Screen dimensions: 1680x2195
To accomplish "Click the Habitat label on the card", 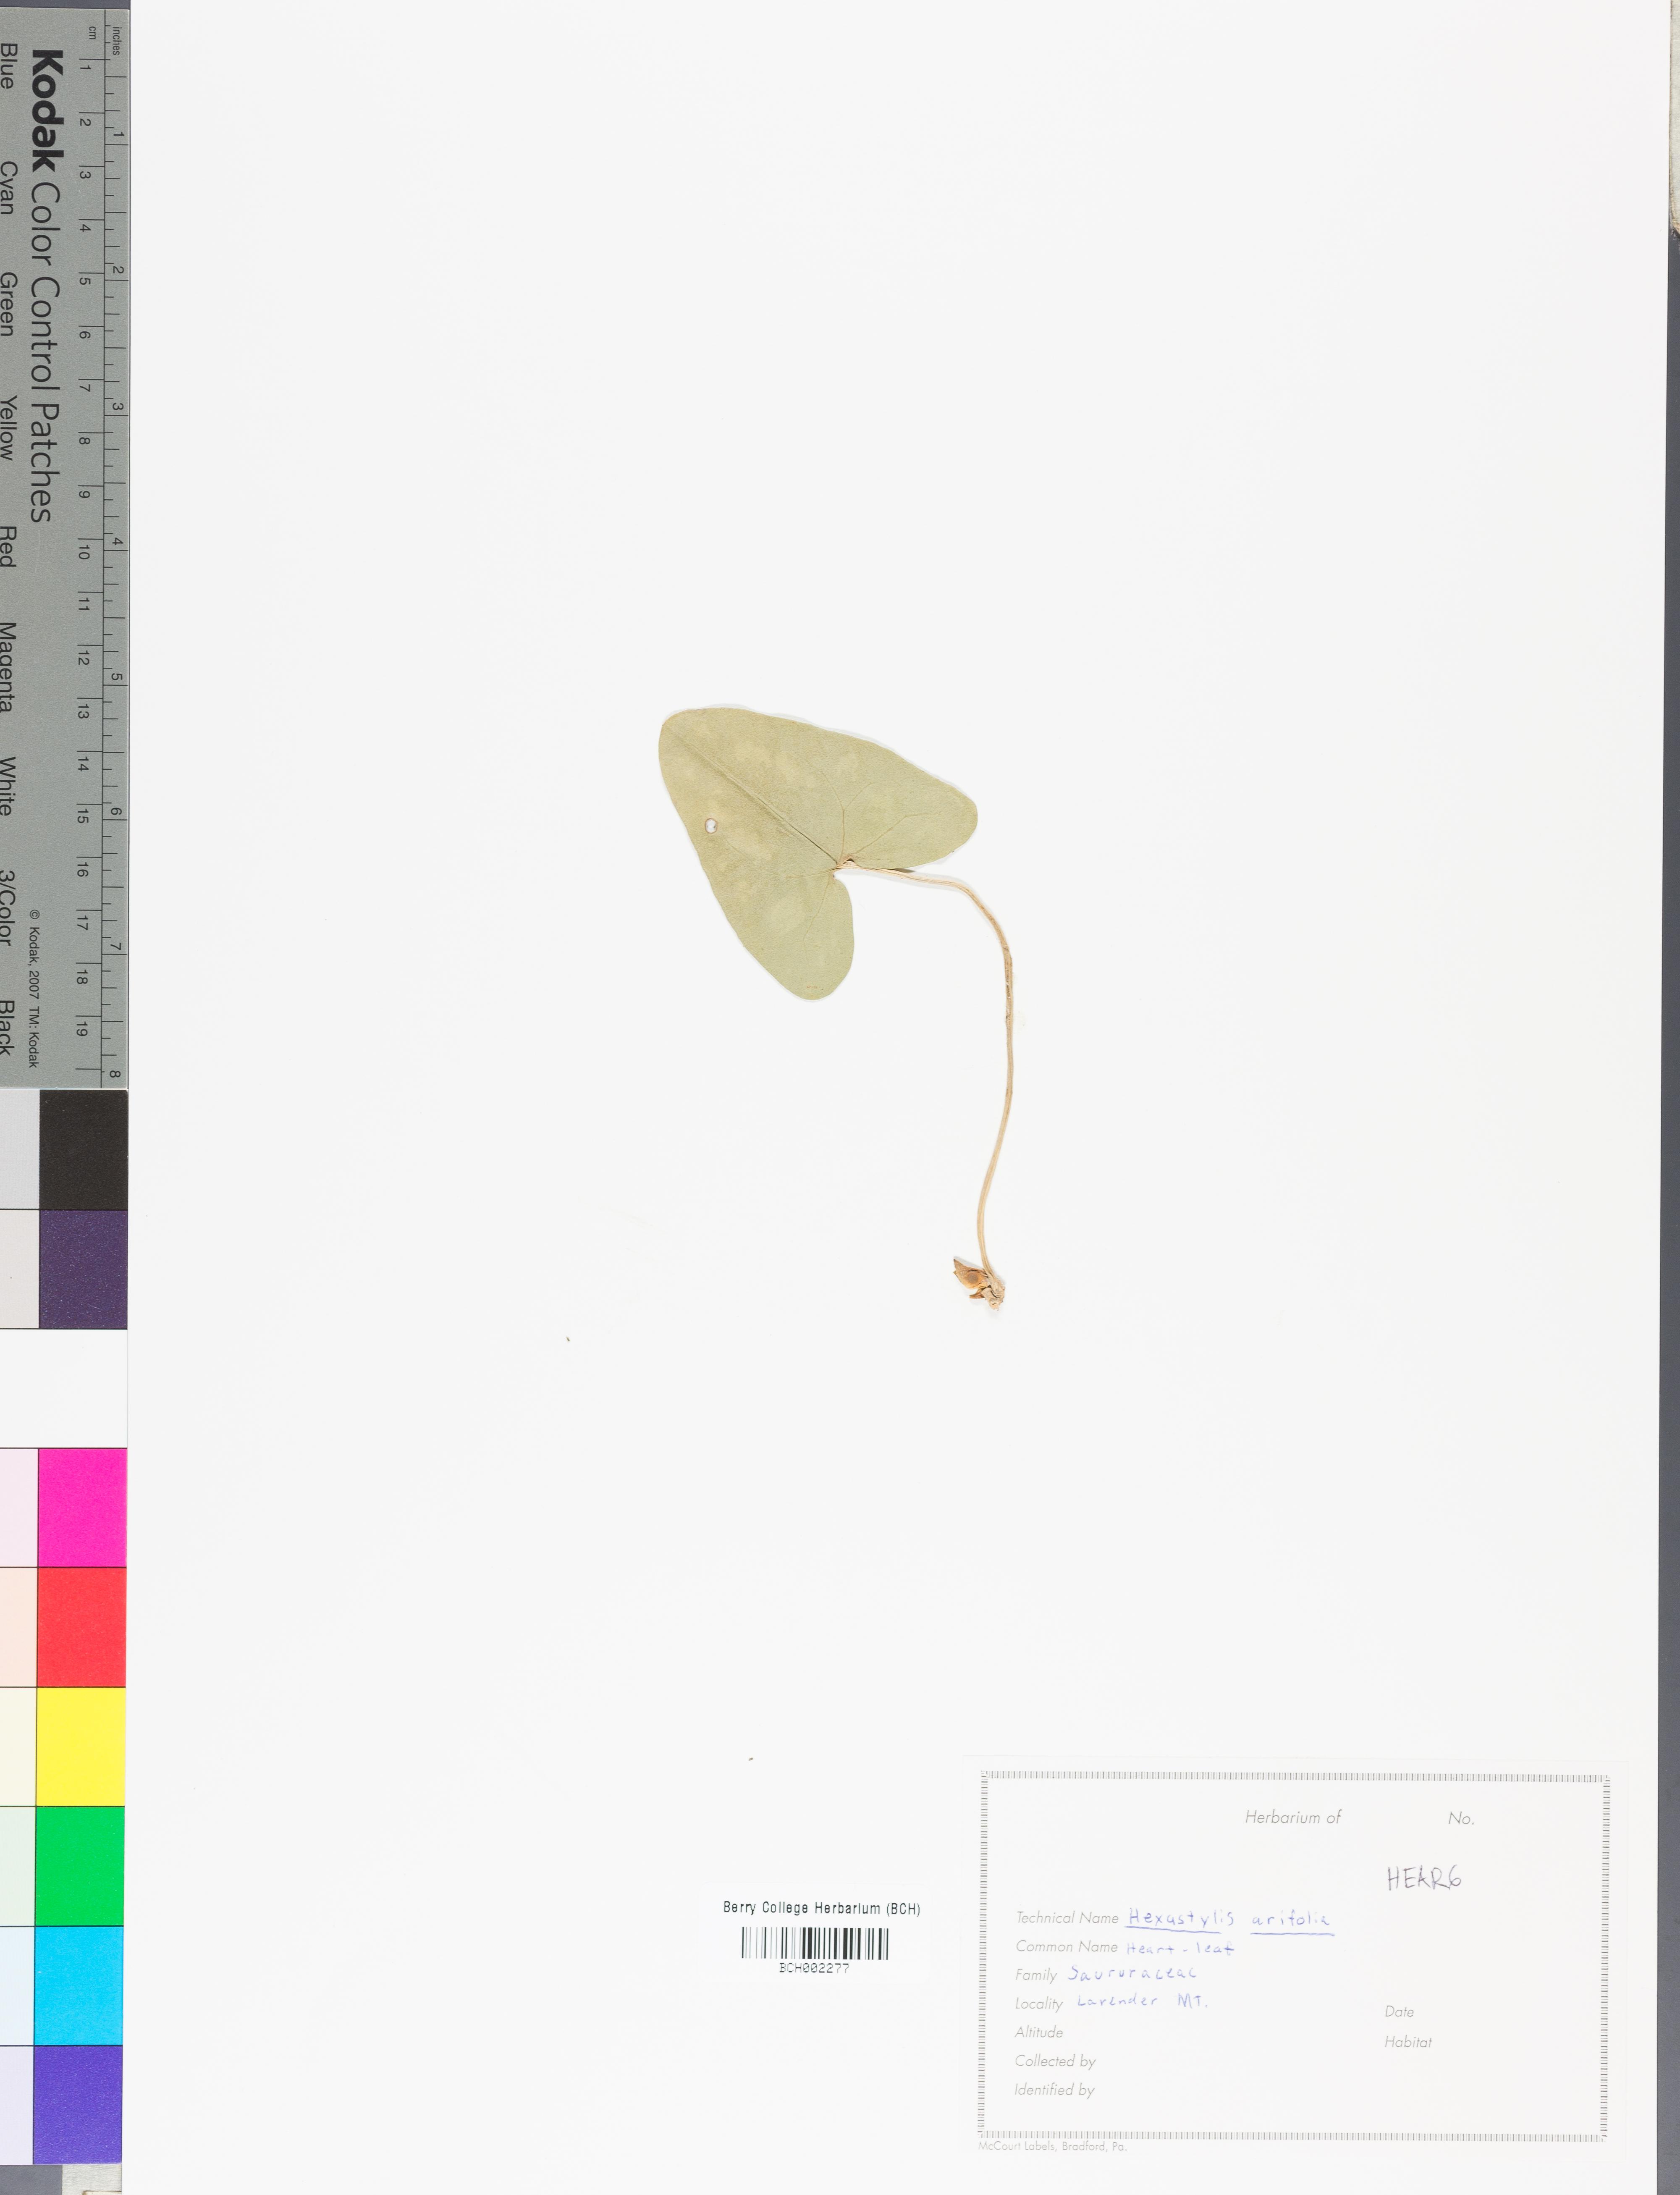I will pos(1408,2042).
